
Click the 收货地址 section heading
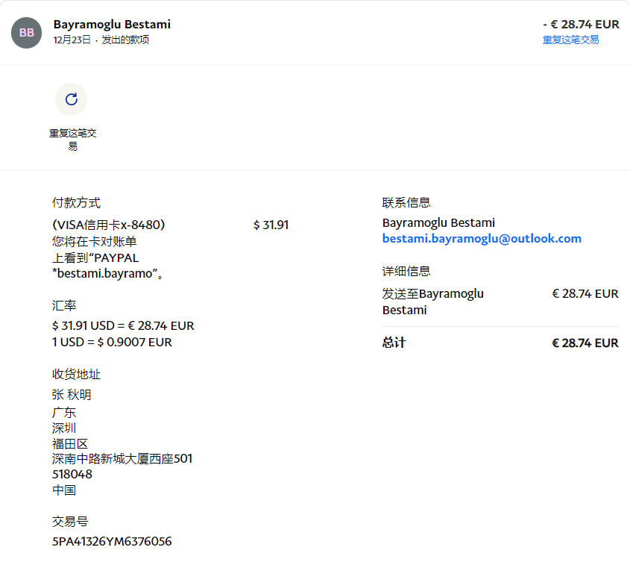click(x=76, y=375)
